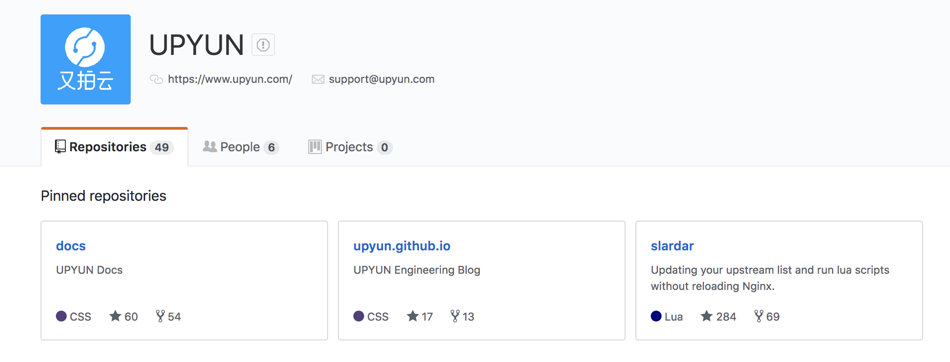The width and height of the screenshot is (950, 362).
Task: Click the purple CSS dot on docs card
Action: (61, 316)
